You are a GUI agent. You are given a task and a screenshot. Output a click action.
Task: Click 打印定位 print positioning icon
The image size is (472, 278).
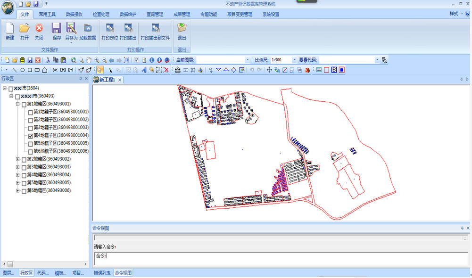click(x=109, y=31)
